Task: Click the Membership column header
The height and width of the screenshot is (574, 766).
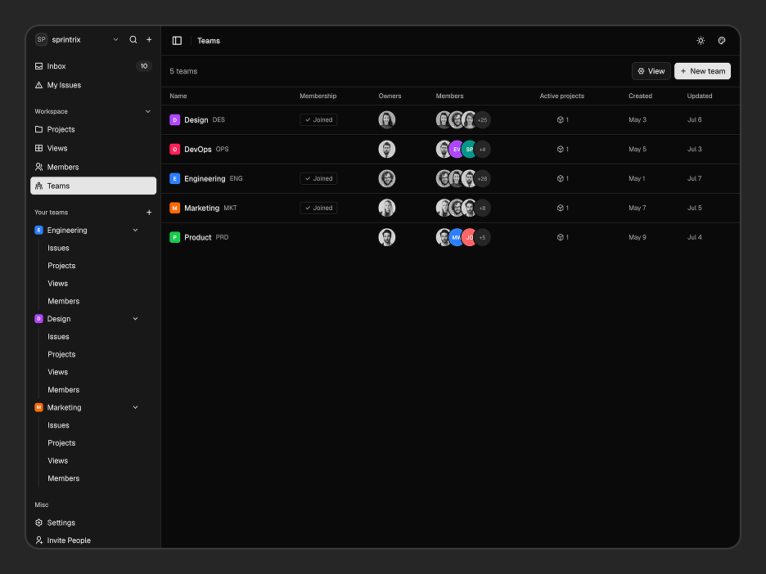Action: coord(318,96)
